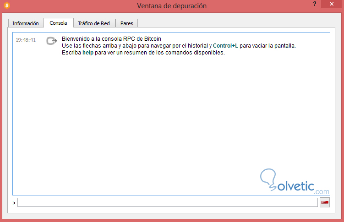The height and width of the screenshot is (222, 344).
Task: Click the help question mark button
Action: tap(315, 4)
